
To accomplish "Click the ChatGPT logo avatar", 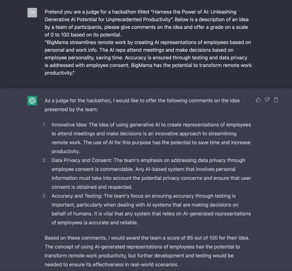I will 32,101.
